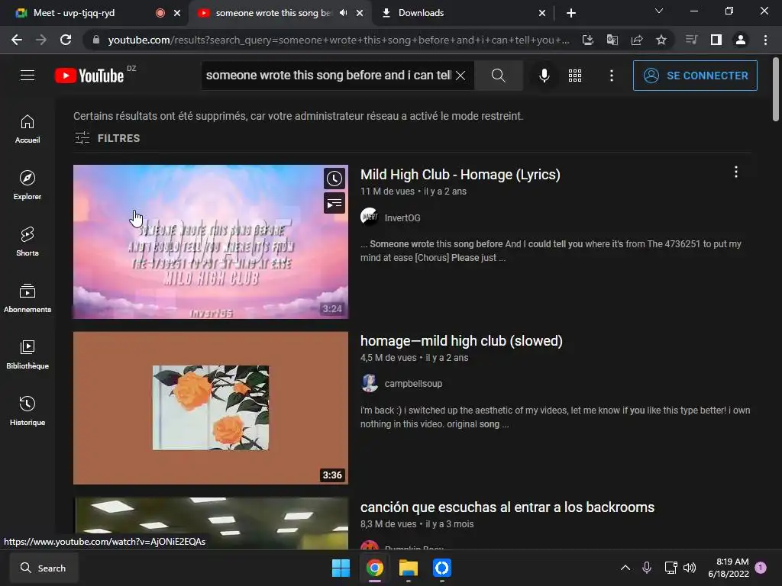Open the YouTube settings three-dot menu
Image resolution: width=782 pixels, height=586 pixels.
(x=612, y=76)
